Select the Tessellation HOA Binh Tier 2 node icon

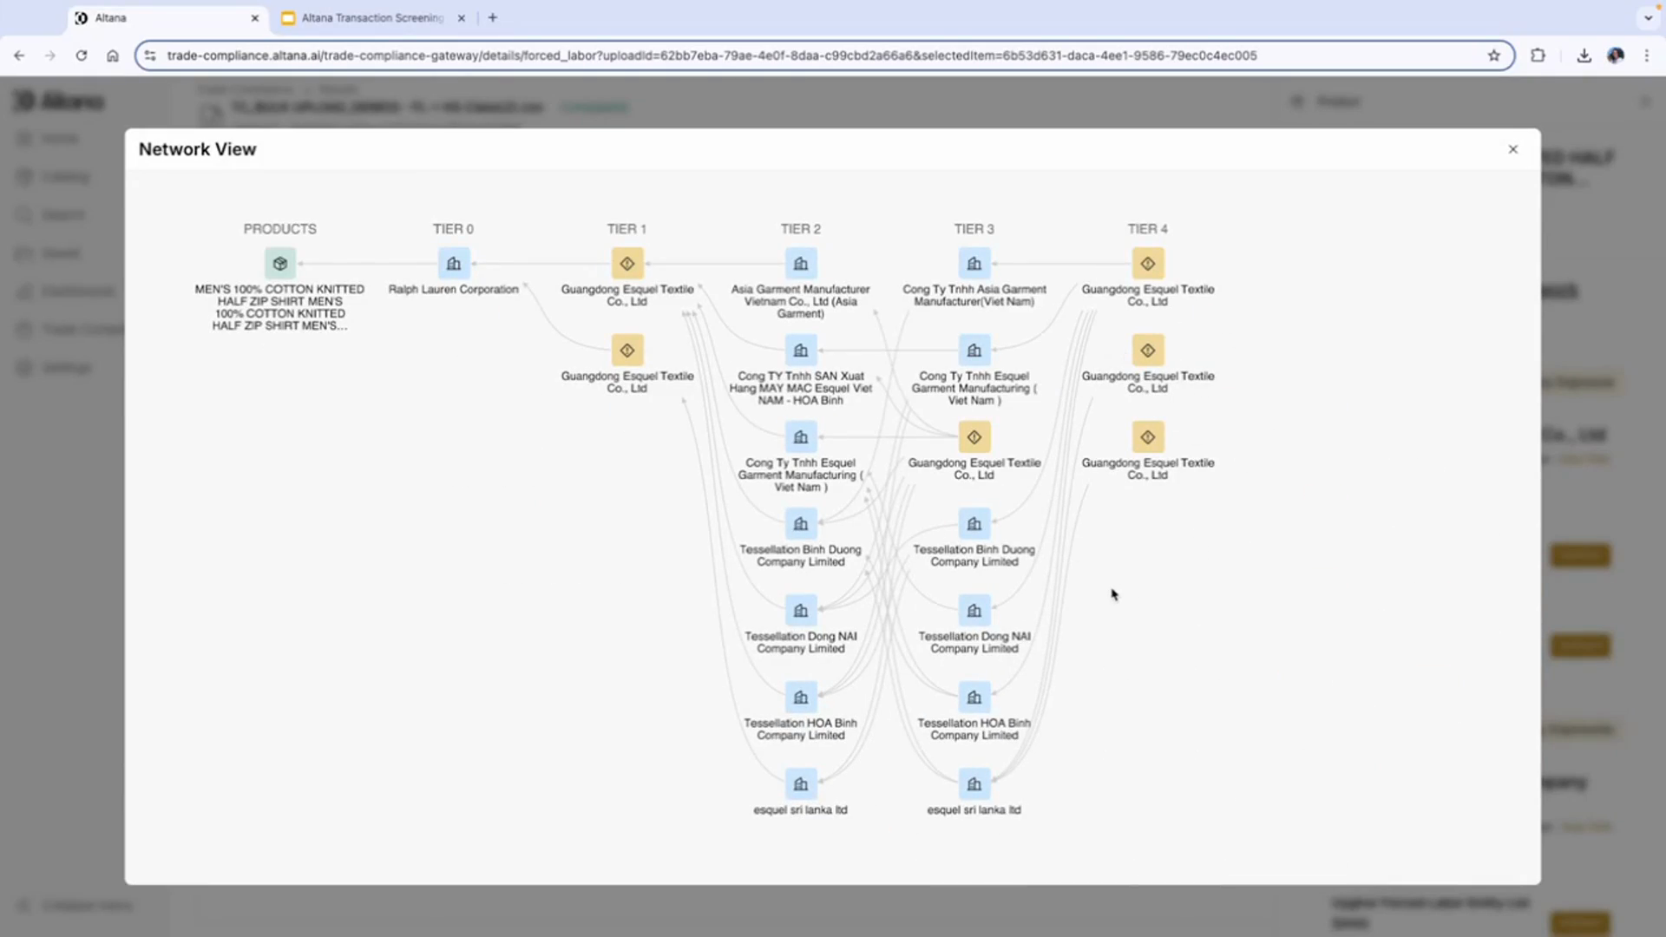click(x=800, y=697)
